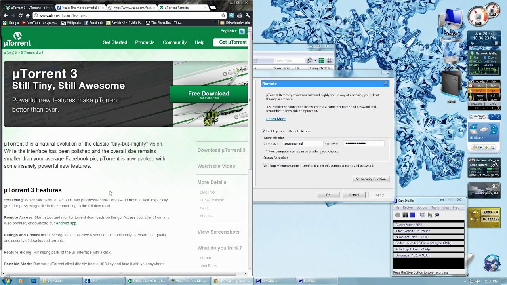Pause recording in CamStudio
The image size is (507, 285).
click(x=405, y=215)
